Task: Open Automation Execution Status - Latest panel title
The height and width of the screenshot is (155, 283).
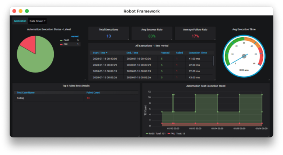Action: (49, 29)
